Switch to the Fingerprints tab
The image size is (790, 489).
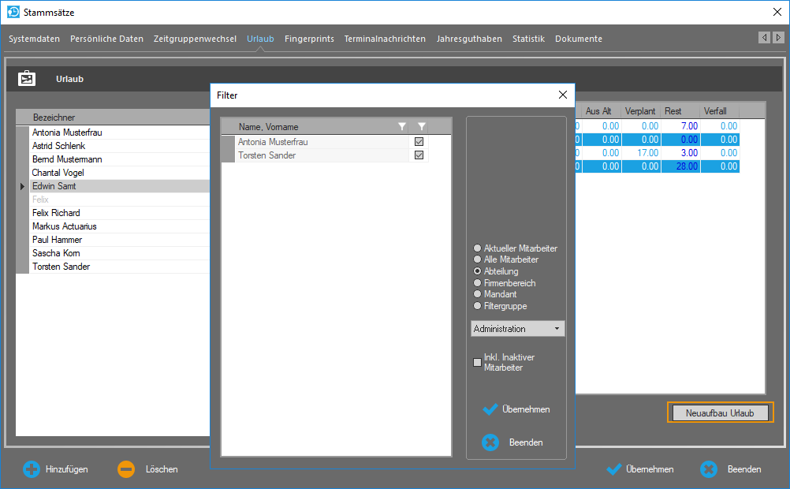[x=309, y=39]
